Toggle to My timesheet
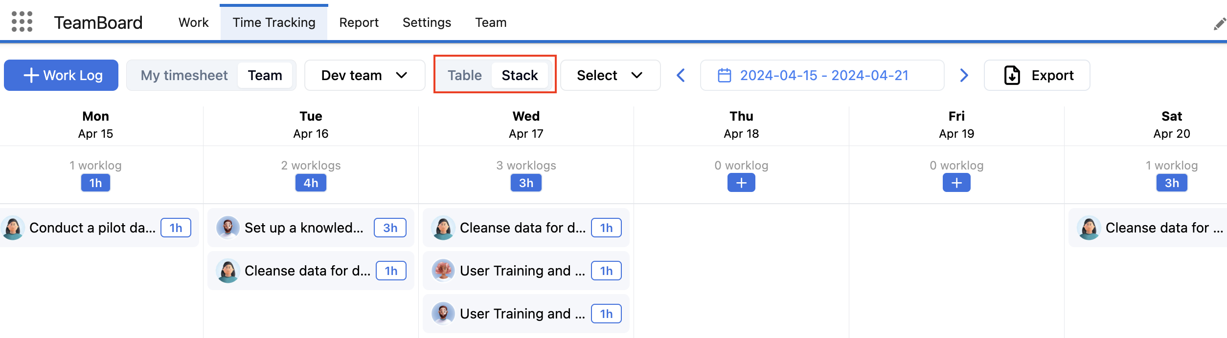 point(184,75)
